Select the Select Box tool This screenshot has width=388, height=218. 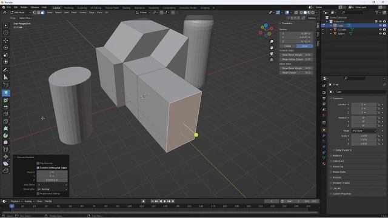(5, 25)
